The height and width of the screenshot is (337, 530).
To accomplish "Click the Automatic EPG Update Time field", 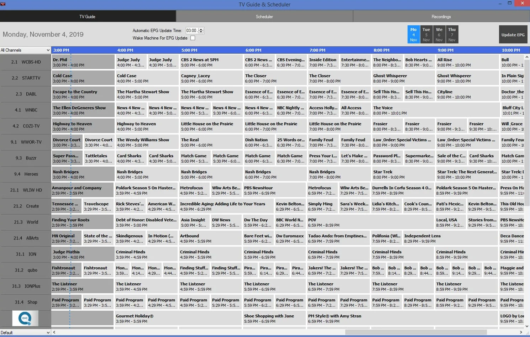I will pos(192,31).
